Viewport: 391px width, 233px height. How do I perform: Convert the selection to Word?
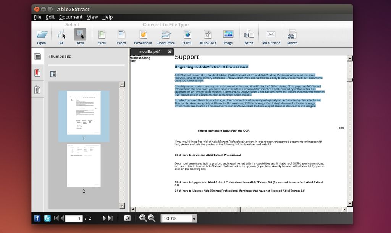pyautogui.click(x=121, y=35)
